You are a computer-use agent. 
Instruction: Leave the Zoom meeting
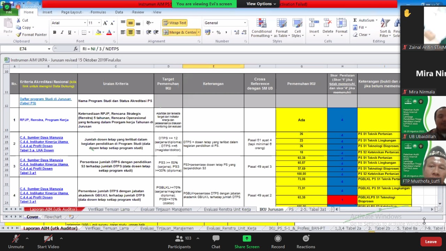(x=431, y=242)
